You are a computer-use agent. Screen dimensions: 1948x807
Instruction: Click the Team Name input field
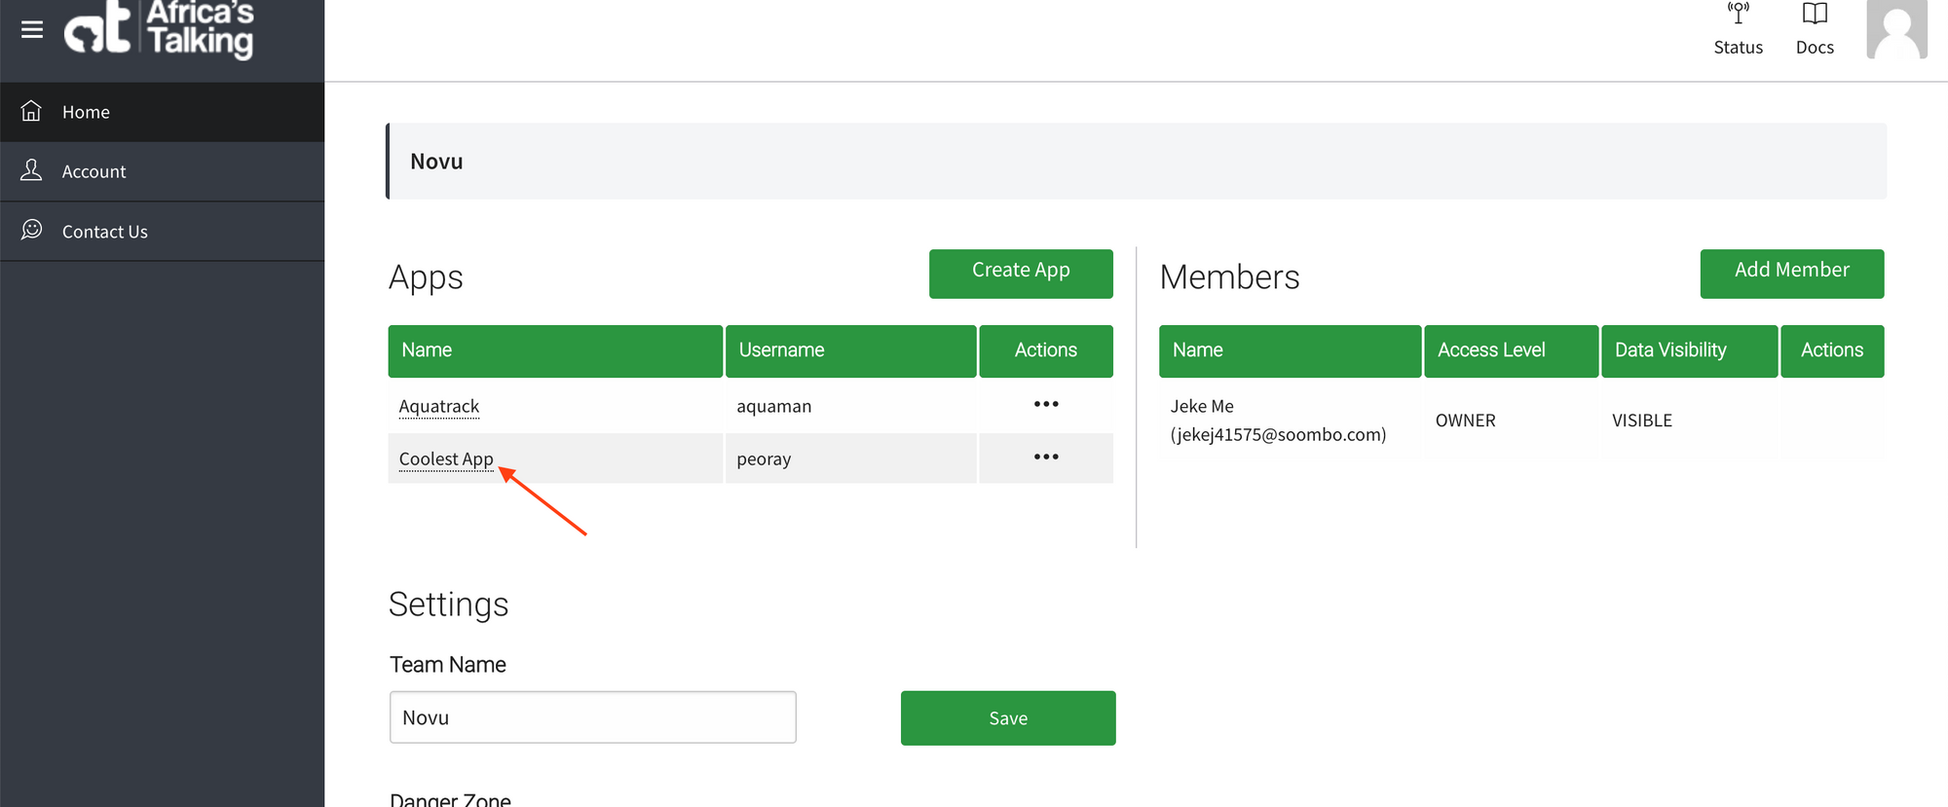pos(592,717)
